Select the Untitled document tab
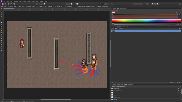The image size is (182, 102). [x=9, y=8]
